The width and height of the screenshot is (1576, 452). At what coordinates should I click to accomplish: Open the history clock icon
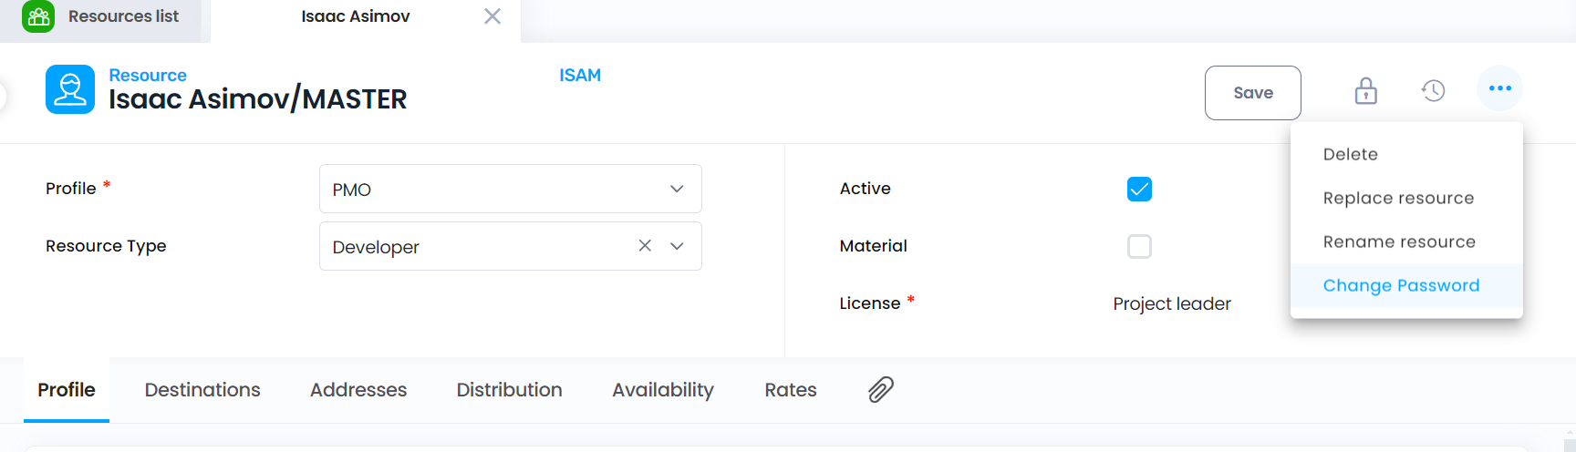click(1433, 90)
